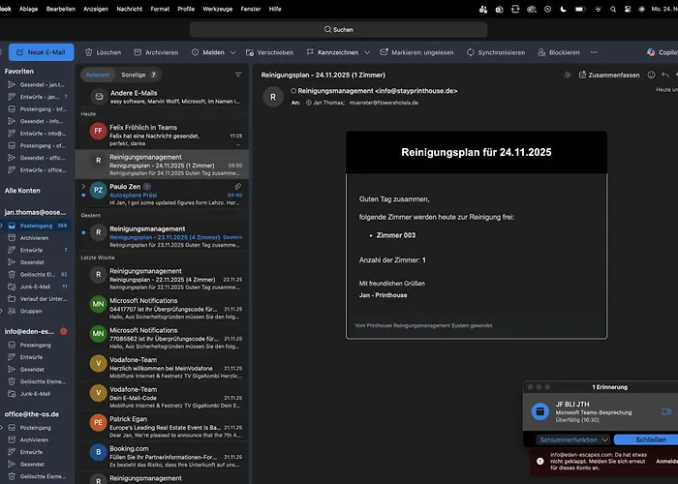Join meeting via the video camera icon
The width and height of the screenshot is (678, 484).
click(666, 411)
